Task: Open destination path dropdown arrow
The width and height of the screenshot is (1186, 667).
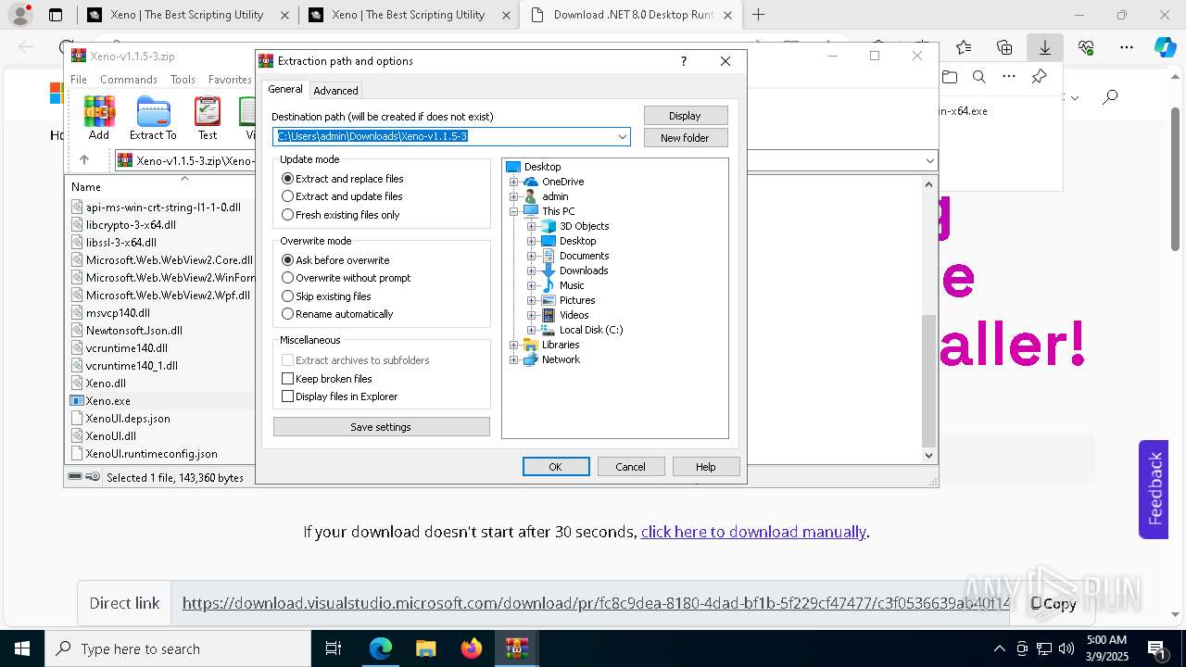Action: (x=623, y=137)
